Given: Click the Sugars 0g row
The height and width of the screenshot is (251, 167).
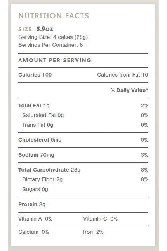Looking at the screenshot, I should 35,189.
